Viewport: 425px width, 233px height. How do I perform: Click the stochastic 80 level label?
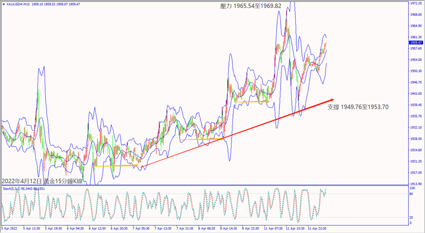click(x=412, y=194)
